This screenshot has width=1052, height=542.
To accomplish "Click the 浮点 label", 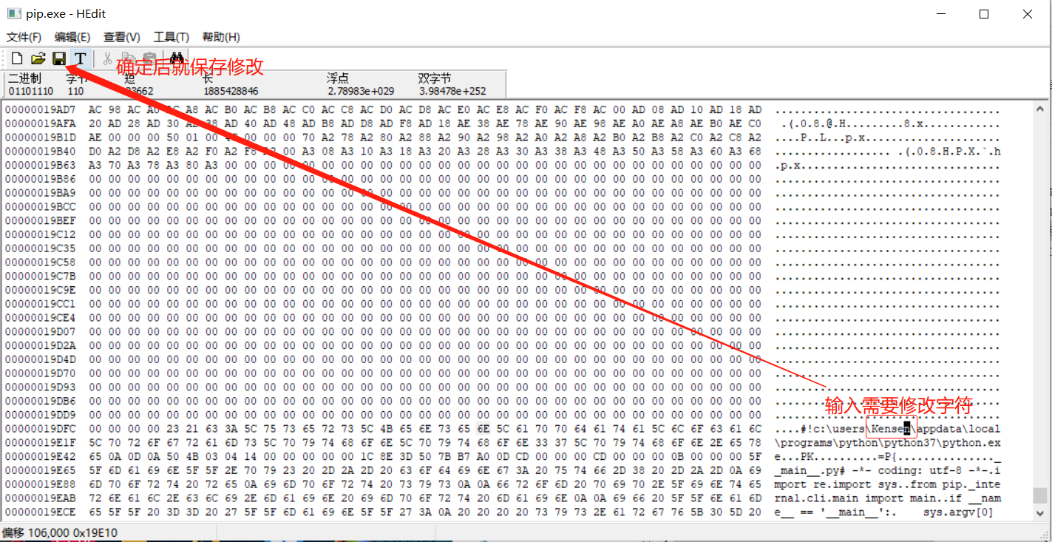I will tap(339, 78).
